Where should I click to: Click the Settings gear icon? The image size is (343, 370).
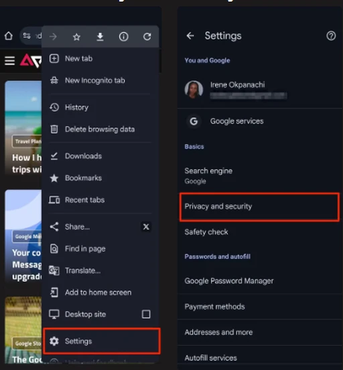coord(54,341)
